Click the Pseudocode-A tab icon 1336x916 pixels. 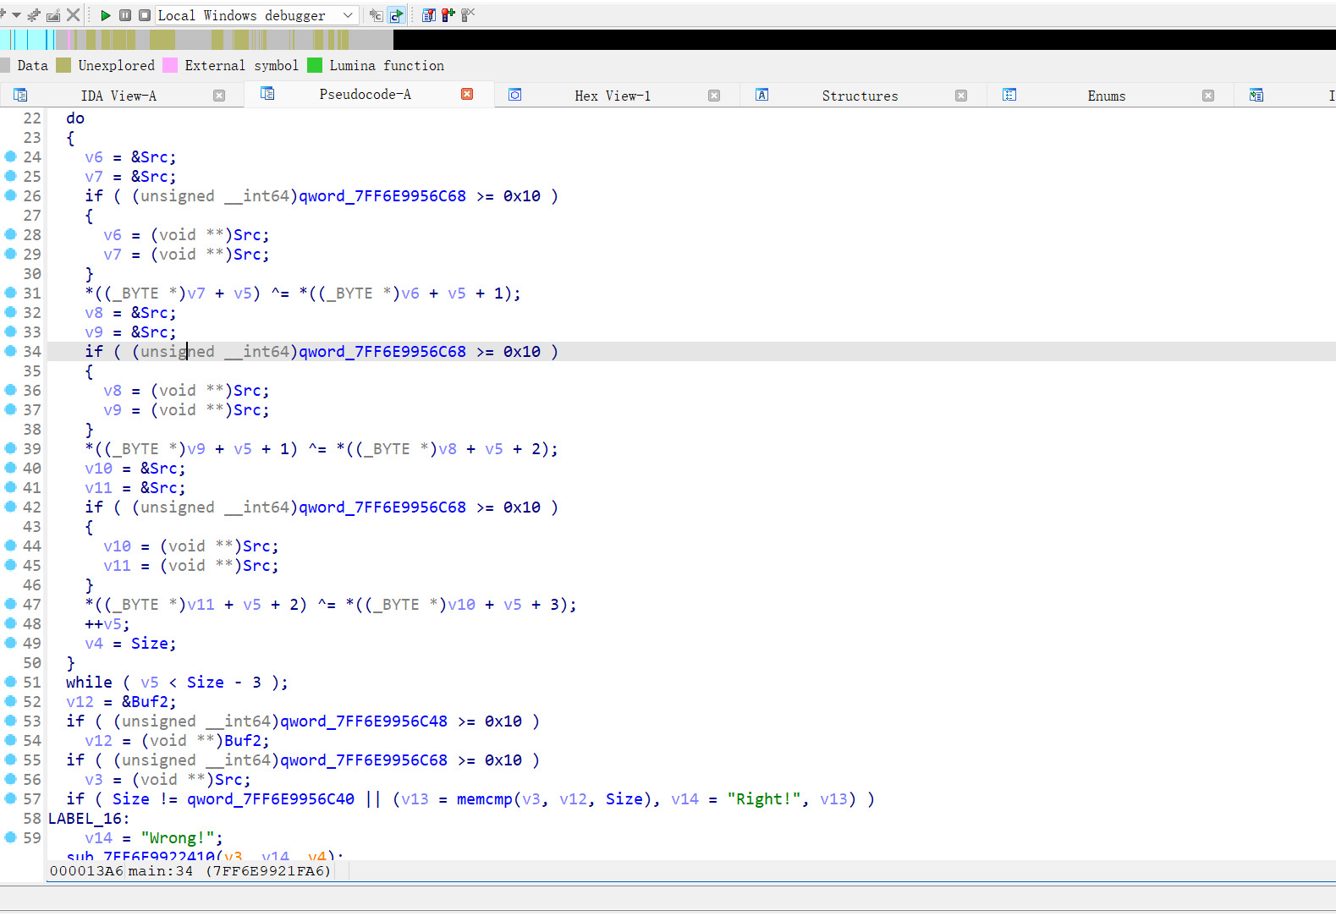pyautogui.click(x=267, y=93)
